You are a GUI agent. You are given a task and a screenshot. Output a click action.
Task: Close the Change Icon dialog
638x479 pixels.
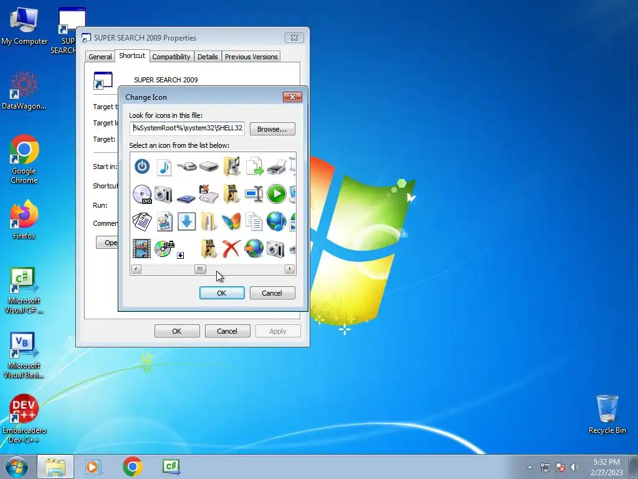pos(292,97)
